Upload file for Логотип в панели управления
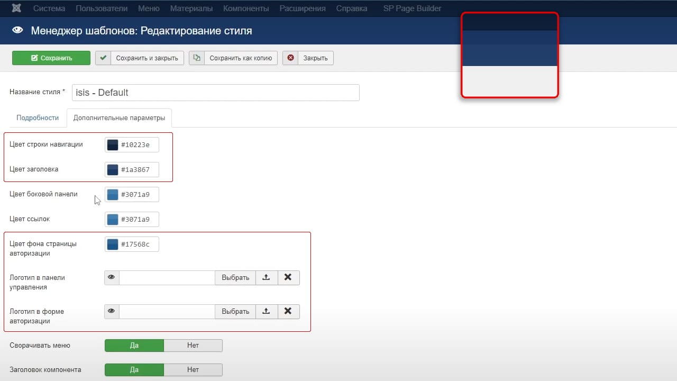 pos(267,277)
